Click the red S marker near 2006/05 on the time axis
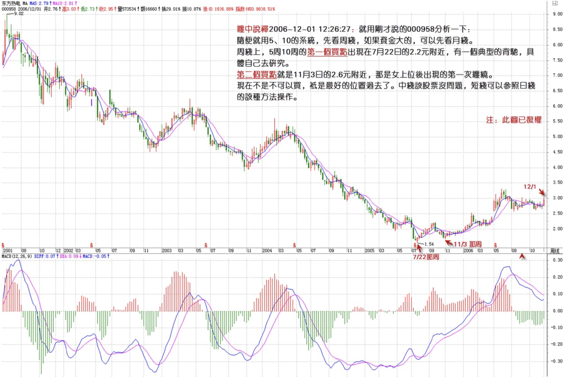Screen dimensions: 566x378 click(495, 245)
